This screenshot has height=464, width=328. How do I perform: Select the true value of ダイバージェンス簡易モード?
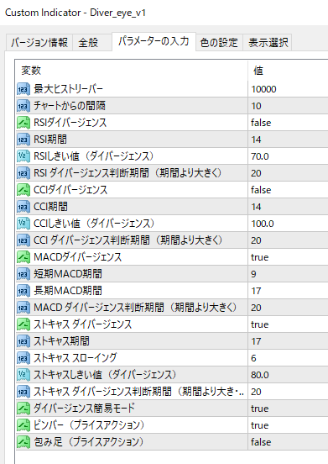point(260,409)
